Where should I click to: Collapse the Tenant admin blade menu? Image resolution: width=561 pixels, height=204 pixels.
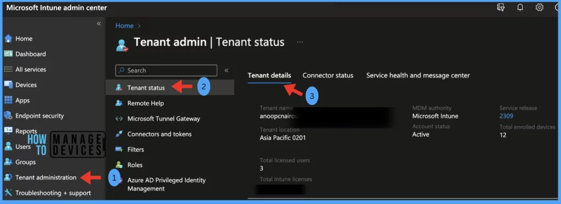226,70
